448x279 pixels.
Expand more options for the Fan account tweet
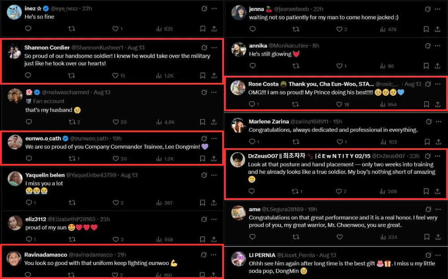pyautogui.click(x=214, y=92)
